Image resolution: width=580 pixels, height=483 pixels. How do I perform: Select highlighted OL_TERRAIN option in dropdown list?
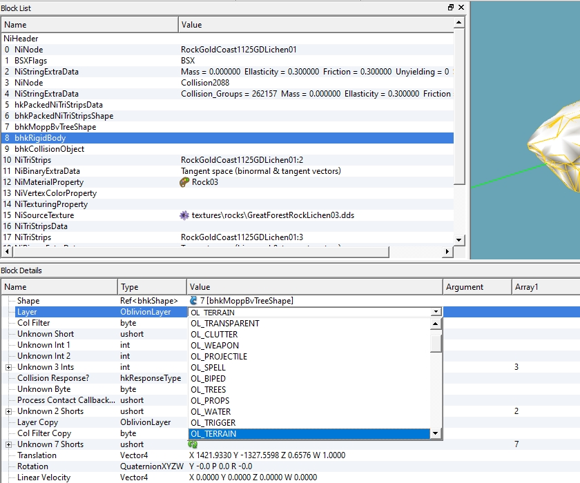point(309,433)
